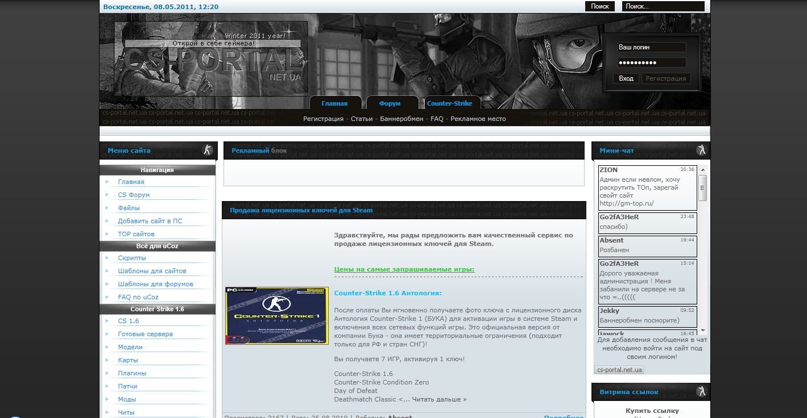The width and height of the screenshot is (807, 418).
Task: Open Добавить сайт в ПС link
Action: click(150, 221)
